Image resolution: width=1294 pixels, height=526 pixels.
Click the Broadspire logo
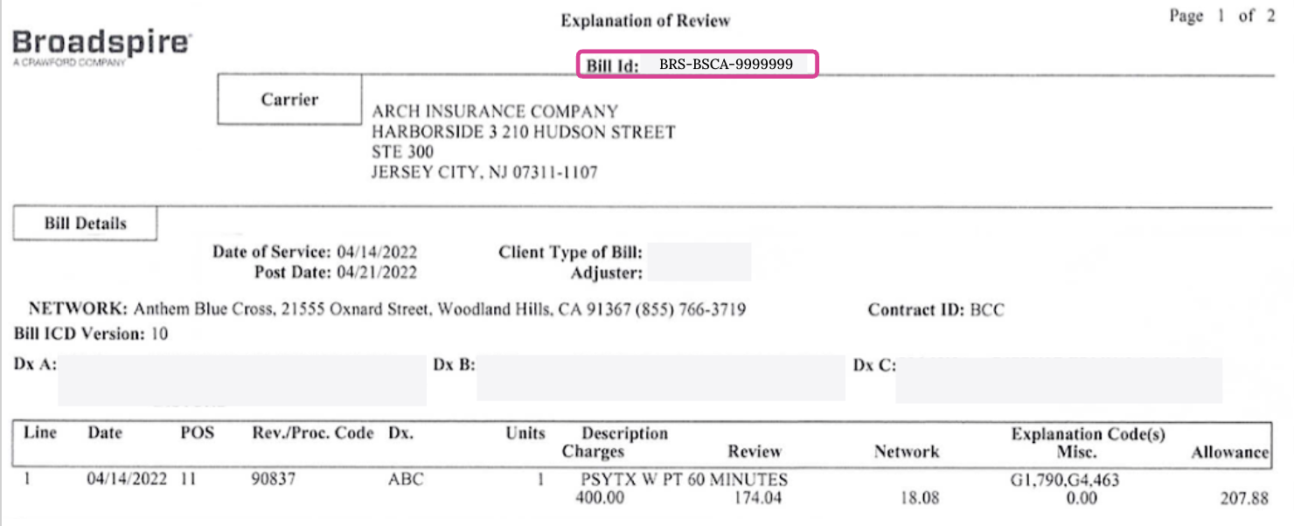click(x=102, y=45)
